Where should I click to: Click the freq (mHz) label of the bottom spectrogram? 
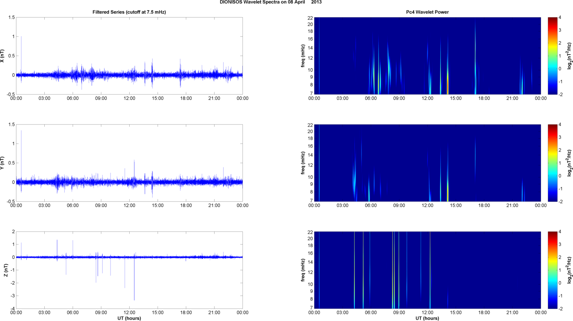coord(303,270)
